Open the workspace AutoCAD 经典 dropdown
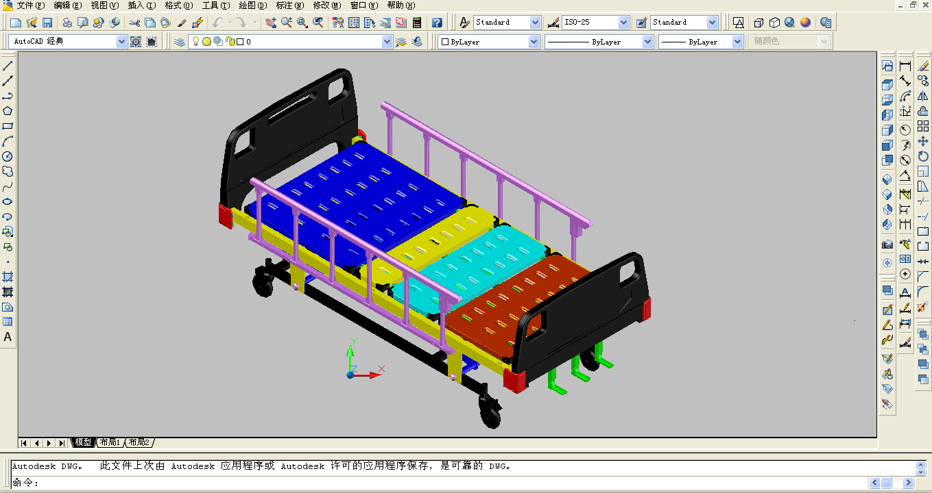This screenshot has width=932, height=493. coord(122,42)
